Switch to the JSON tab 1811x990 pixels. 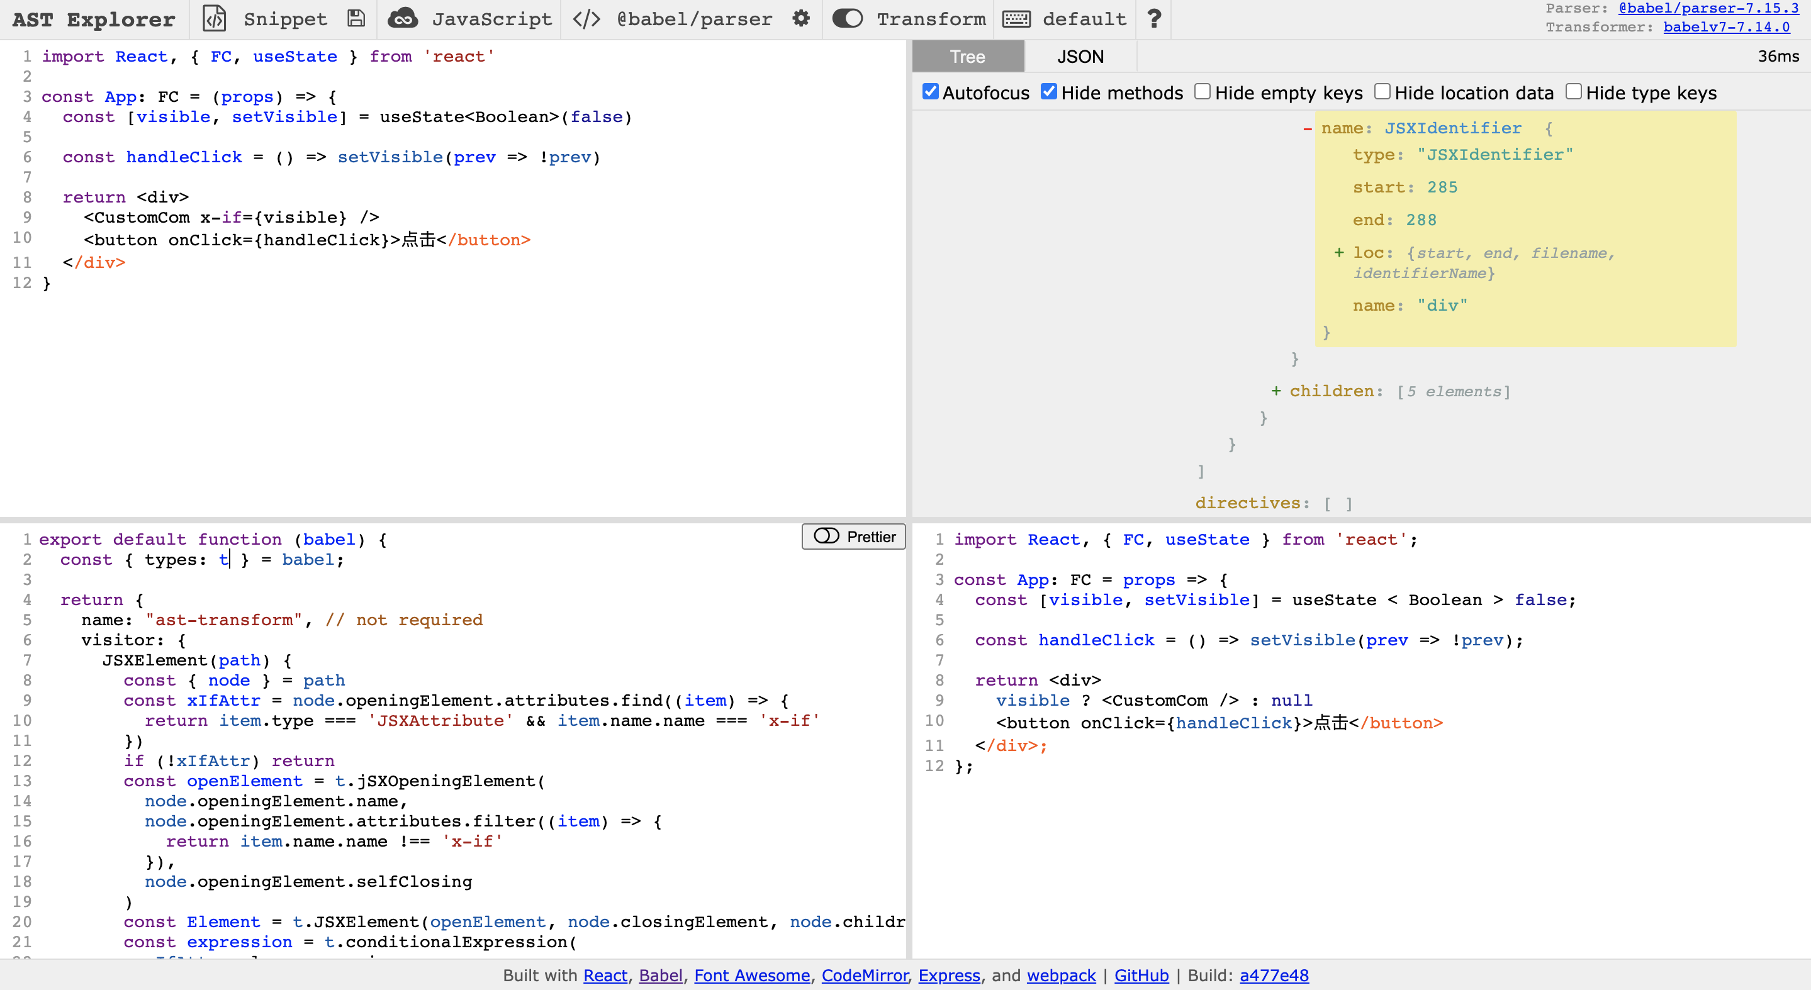tap(1080, 57)
